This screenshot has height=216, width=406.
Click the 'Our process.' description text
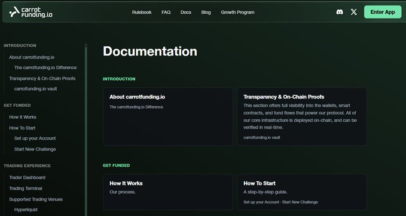[123, 192]
